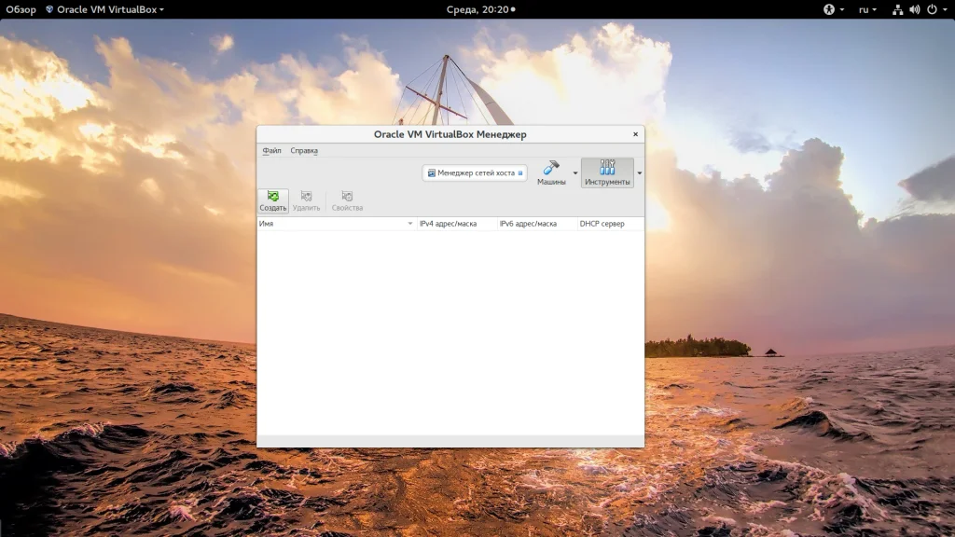This screenshot has height=537, width=955.
Task: Expand the dropdown arrow next to Инструменты
Action: coord(639,173)
